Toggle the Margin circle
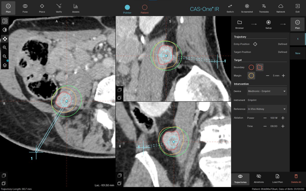 pyautogui.click(x=251, y=75)
